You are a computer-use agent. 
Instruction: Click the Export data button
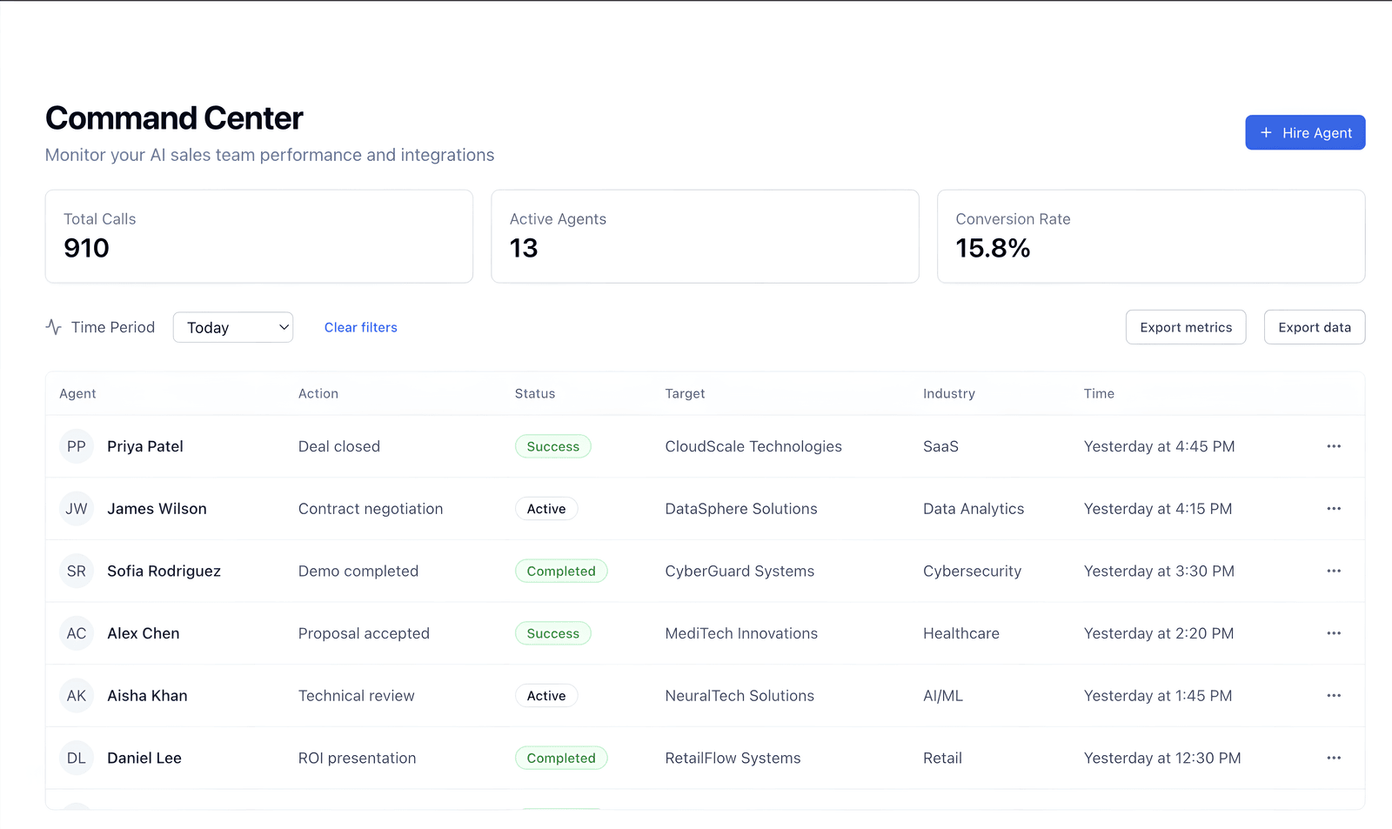point(1314,327)
